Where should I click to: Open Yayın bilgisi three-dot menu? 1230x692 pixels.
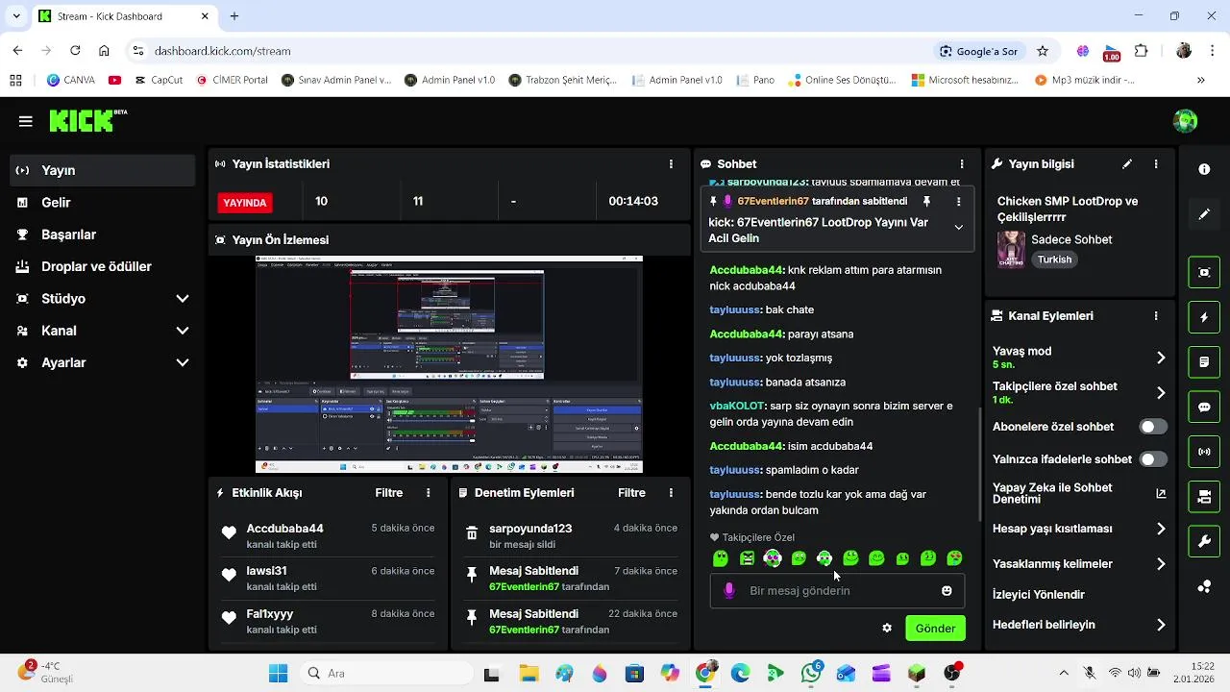pos(1156,164)
